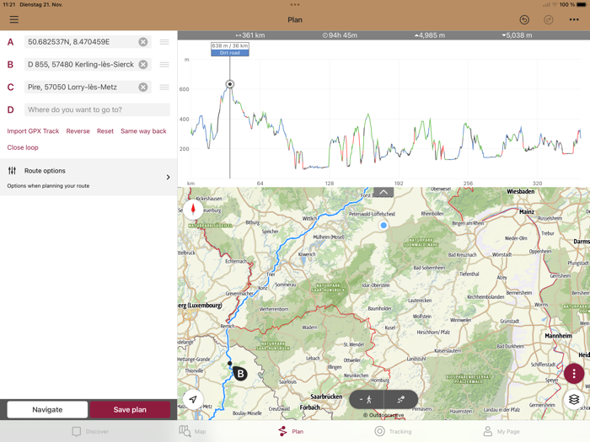Image resolution: width=590 pixels, height=442 pixels.
Task: Tap the blue current-location dot
Action: (383, 225)
